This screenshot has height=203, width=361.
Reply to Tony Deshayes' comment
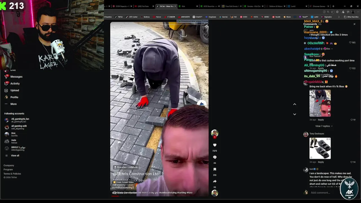click(321, 162)
